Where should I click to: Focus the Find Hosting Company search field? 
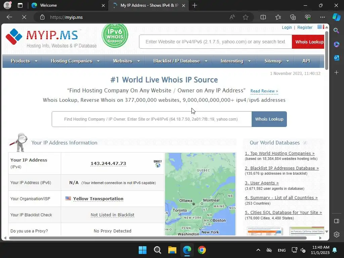click(152, 119)
